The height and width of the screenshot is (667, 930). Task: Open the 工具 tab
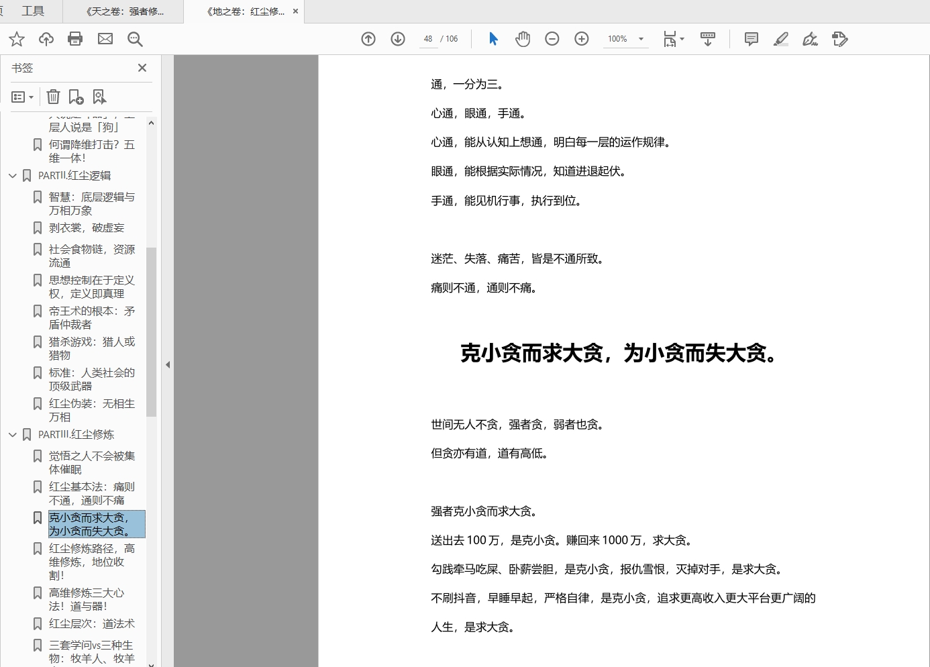click(x=32, y=11)
